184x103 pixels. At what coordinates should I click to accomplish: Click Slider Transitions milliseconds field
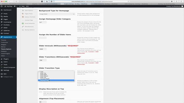[x=43, y=60]
